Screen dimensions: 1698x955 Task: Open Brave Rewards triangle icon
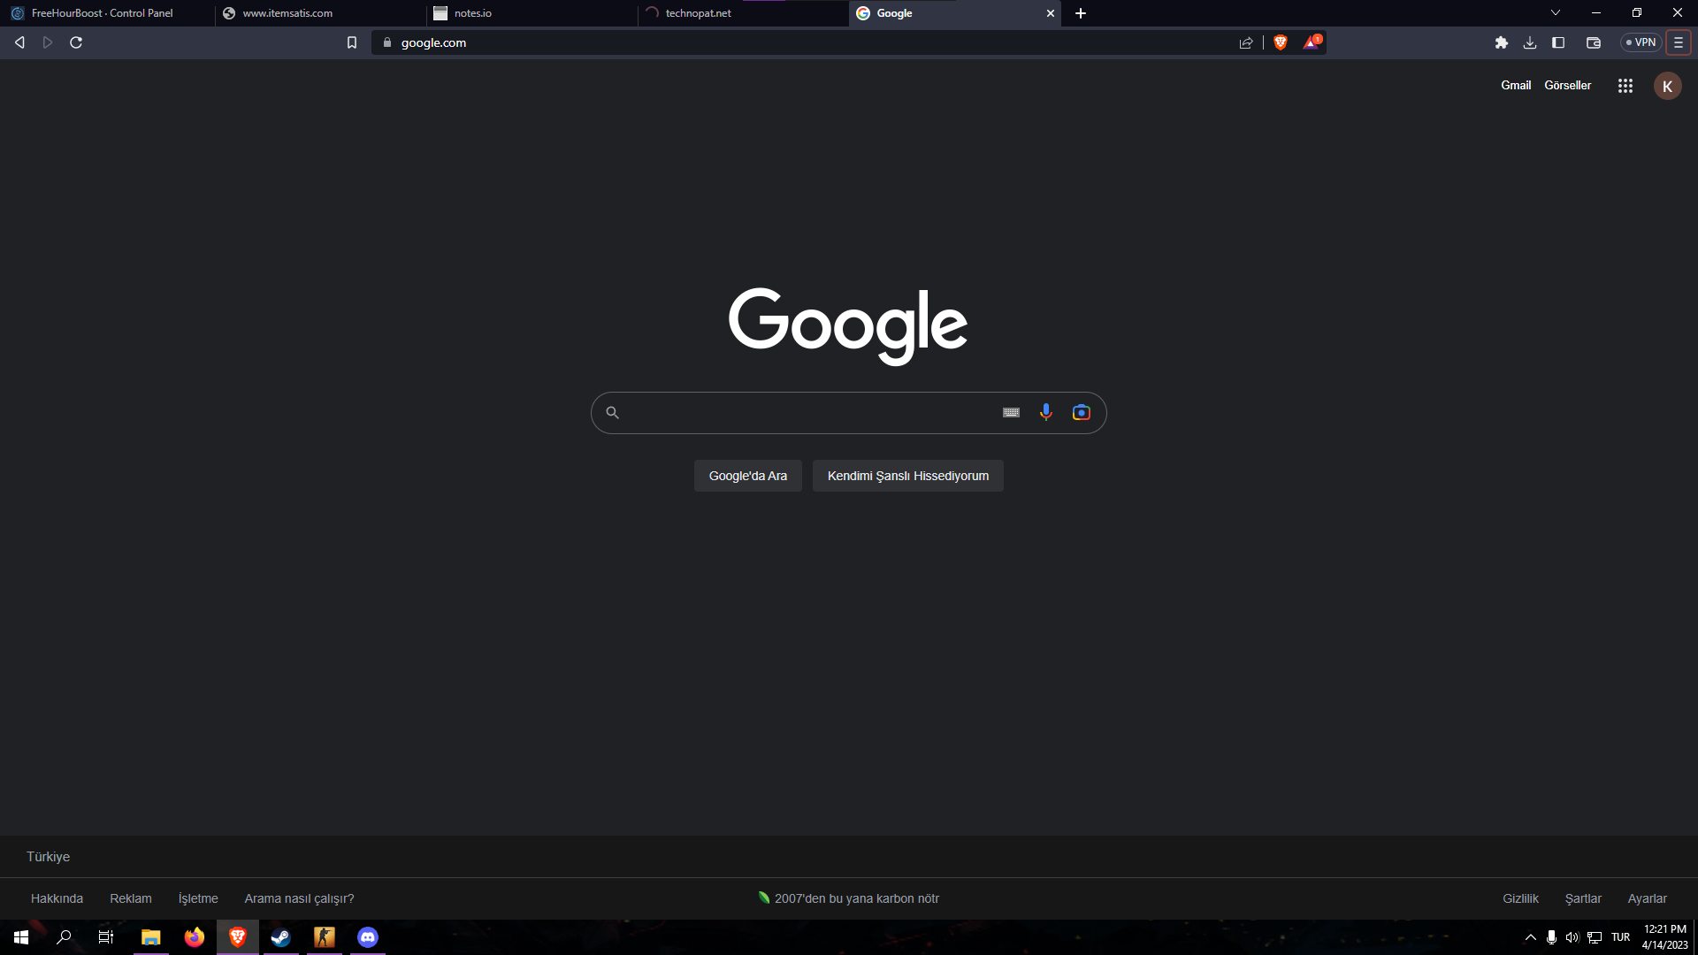click(x=1311, y=42)
